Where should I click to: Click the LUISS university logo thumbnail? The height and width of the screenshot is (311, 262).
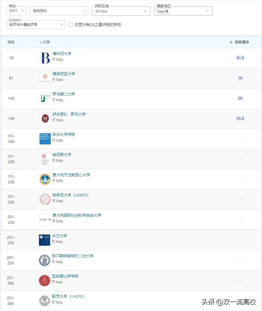coord(44,219)
